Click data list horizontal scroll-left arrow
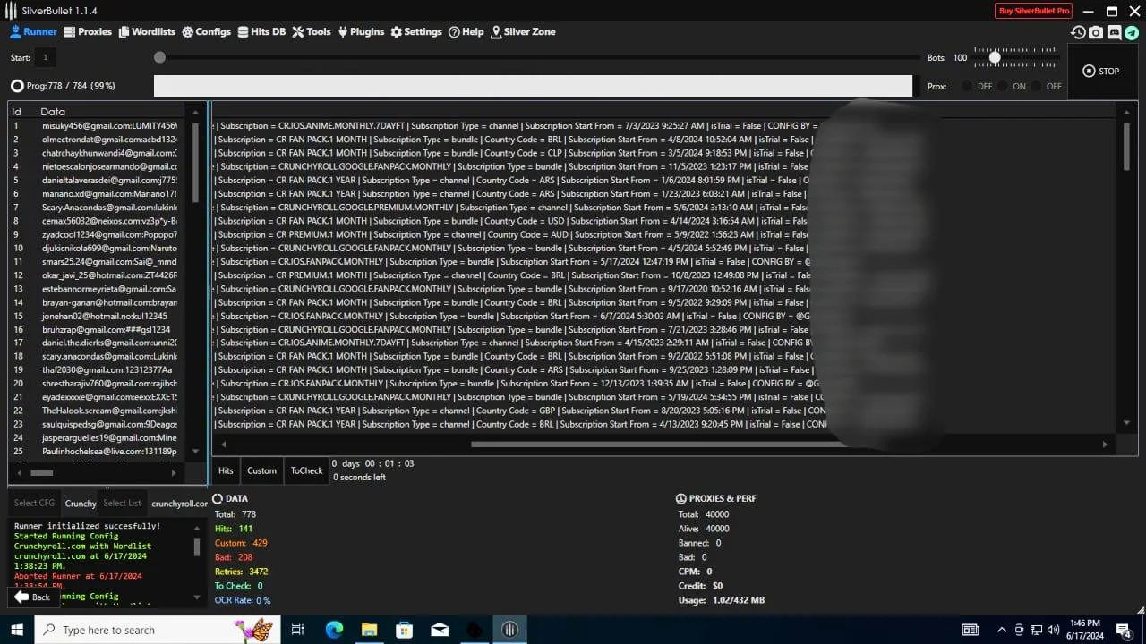Screen dimensions: 1146x644 21,472
